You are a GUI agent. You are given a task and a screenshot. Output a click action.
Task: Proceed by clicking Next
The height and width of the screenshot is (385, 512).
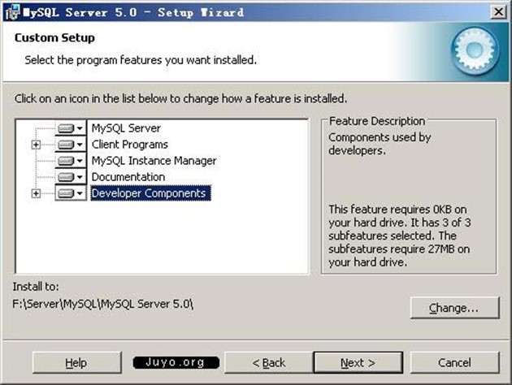tap(358, 362)
